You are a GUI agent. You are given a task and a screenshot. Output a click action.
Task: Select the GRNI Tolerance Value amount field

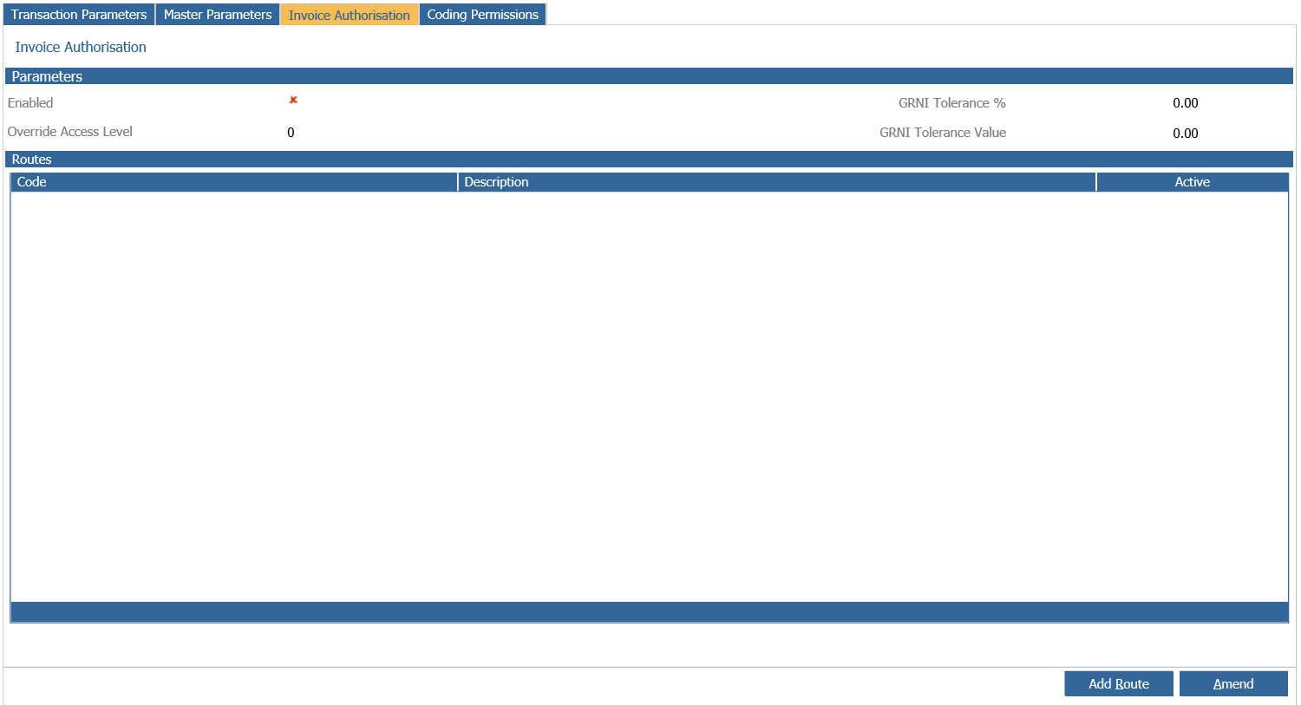tap(1185, 134)
